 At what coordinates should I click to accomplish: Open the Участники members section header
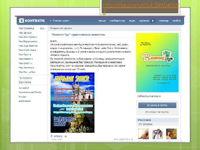click(157, 120)
